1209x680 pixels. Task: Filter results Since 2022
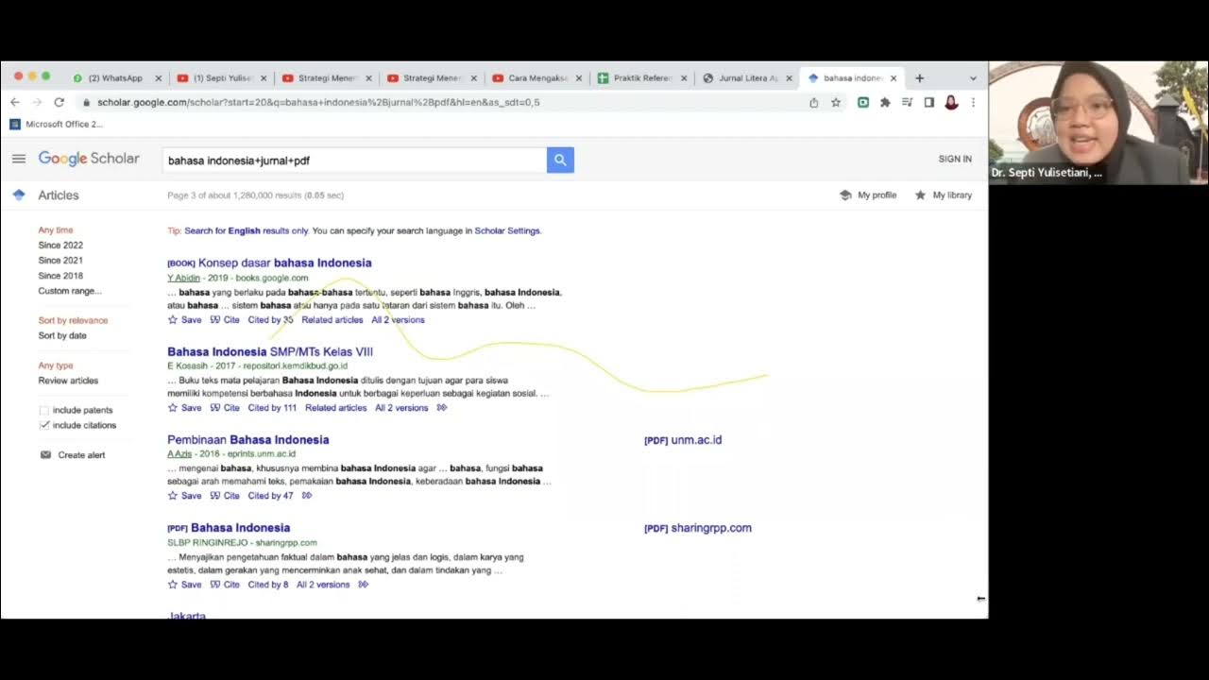point(60,246)
